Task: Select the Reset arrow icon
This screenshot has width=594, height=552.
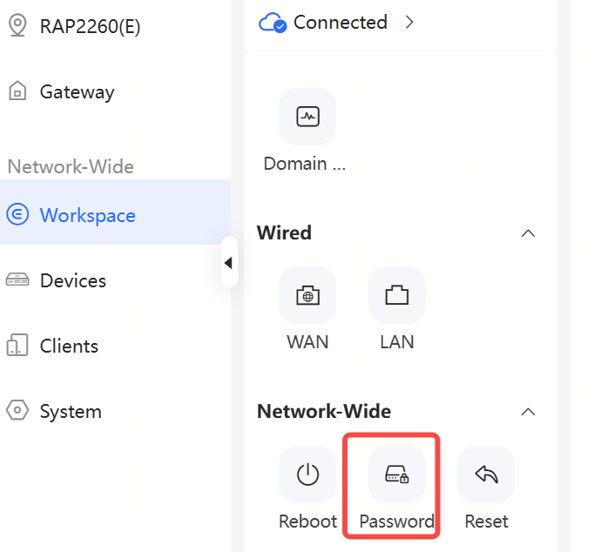Action: click(486, 475)
